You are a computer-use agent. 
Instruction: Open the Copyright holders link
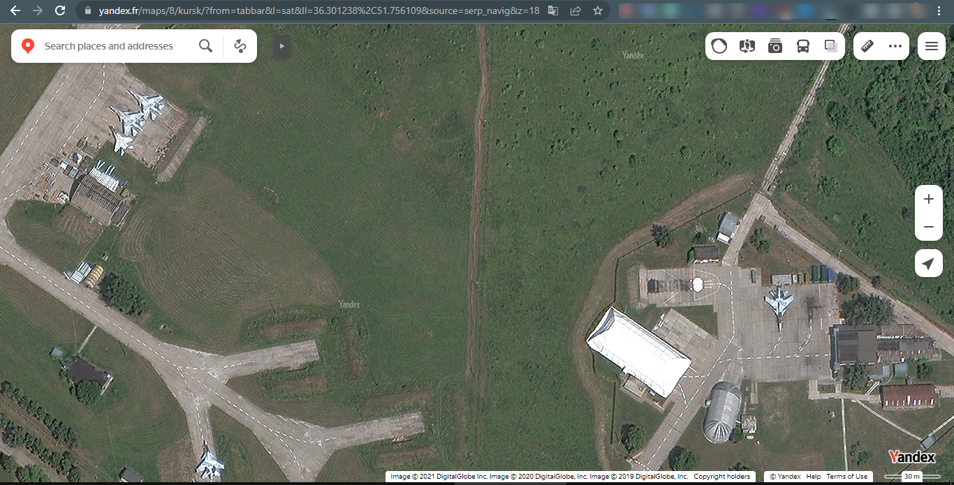[721, 477]
